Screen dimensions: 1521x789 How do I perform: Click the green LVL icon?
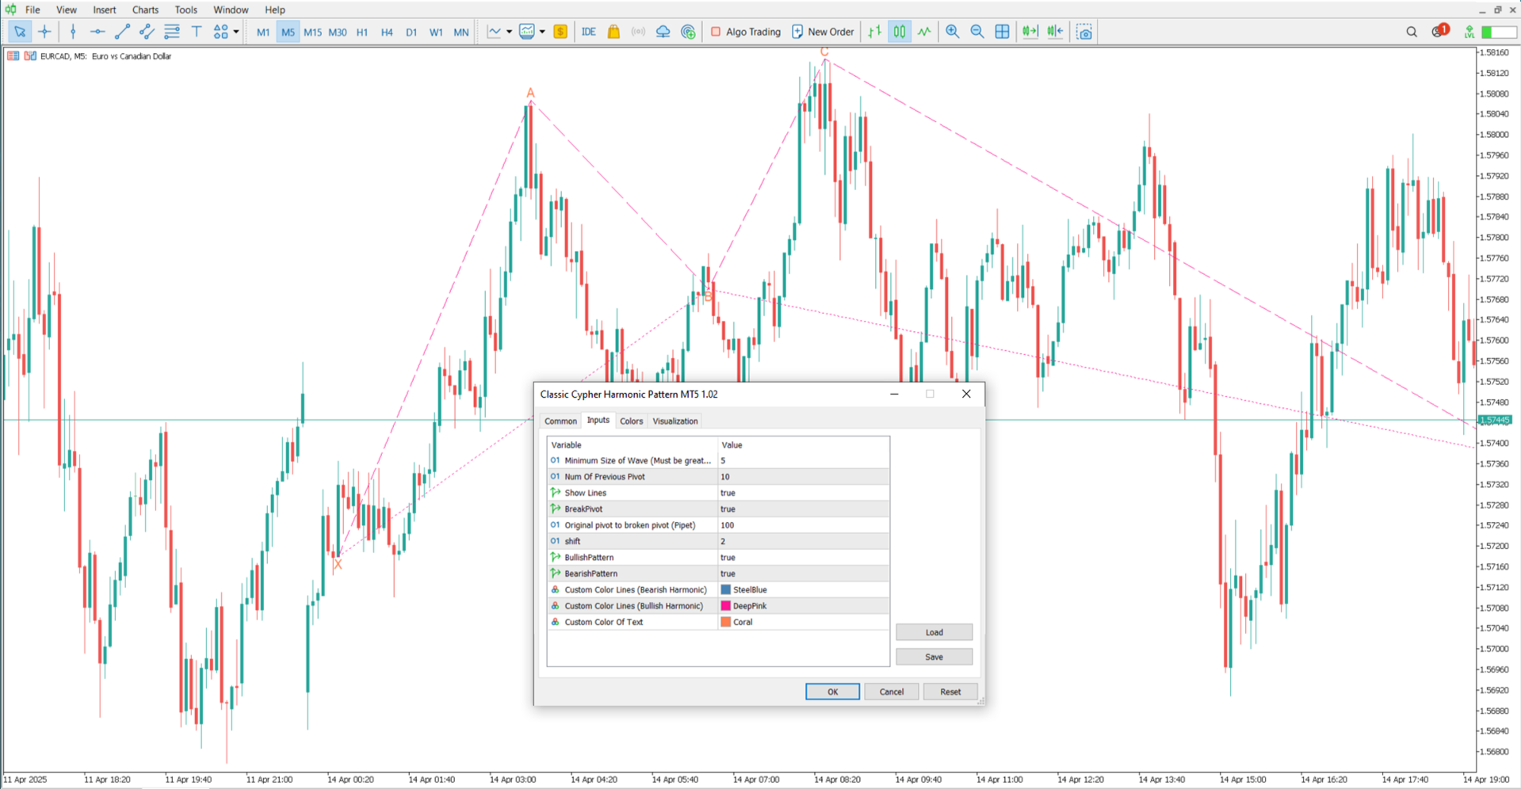pyautogui.click(x=1469, y=32)
